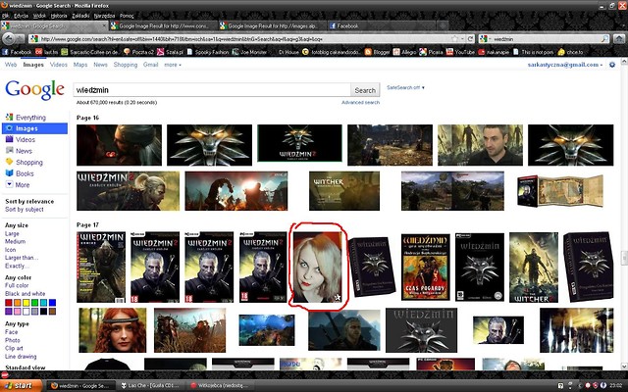The height and width of the screenshot is (392, 628).
Task: Open the Advanced search link
Action: click(x=360, y=102)
